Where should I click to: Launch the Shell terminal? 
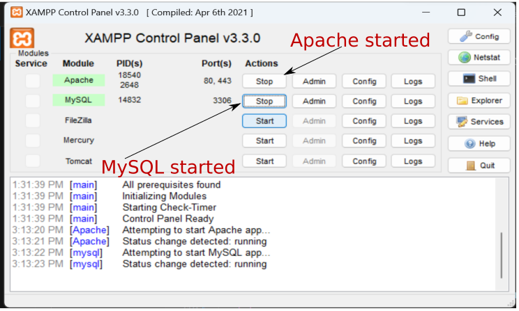click(479, 79)
